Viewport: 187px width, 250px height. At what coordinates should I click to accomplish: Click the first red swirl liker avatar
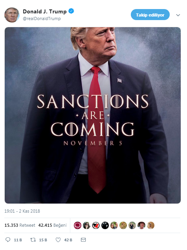77,225
